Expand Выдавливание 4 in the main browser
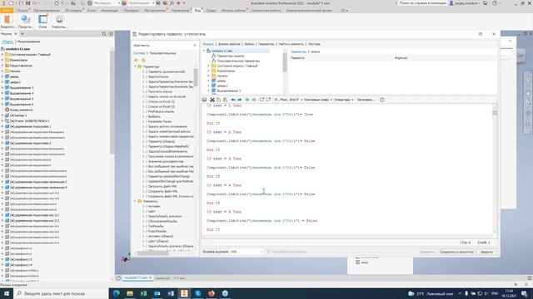The image size is (533, 299). [x=2, y=93]
